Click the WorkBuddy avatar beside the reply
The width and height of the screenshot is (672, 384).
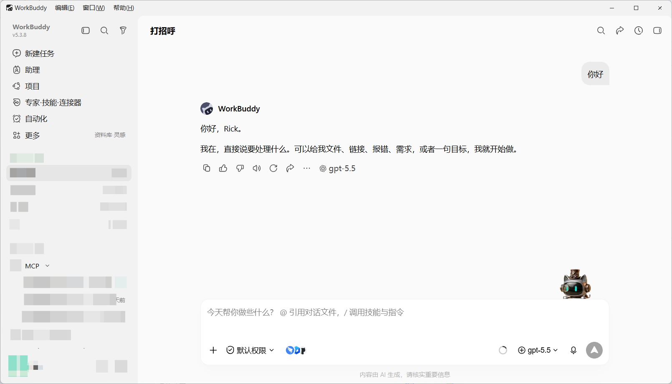click(207, 109)
